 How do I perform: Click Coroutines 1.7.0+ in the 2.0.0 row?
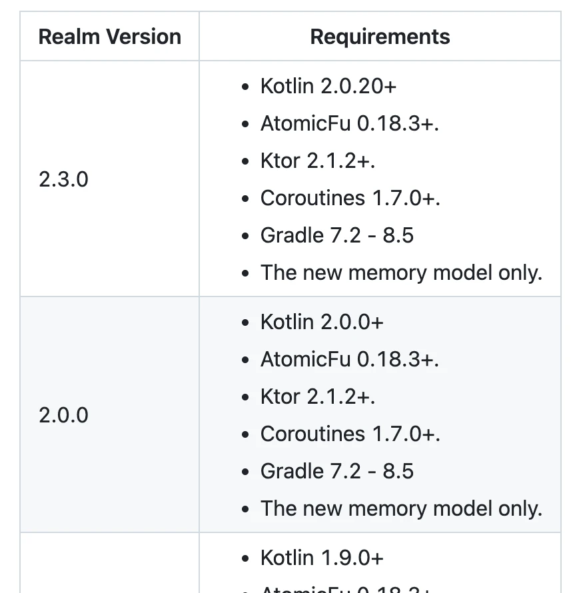click(350, 434)
